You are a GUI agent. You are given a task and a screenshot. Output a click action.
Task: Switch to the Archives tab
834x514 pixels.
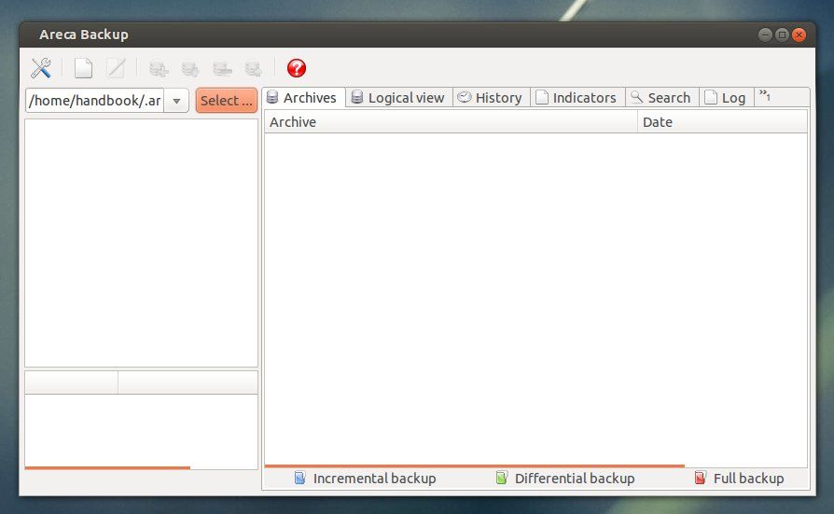303,98
